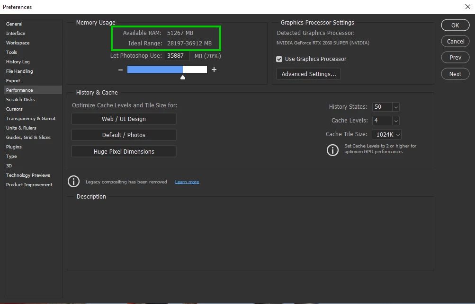Click the memory usage slider bar
This screenshot has width=475, height=304.
tap(167, 69)
